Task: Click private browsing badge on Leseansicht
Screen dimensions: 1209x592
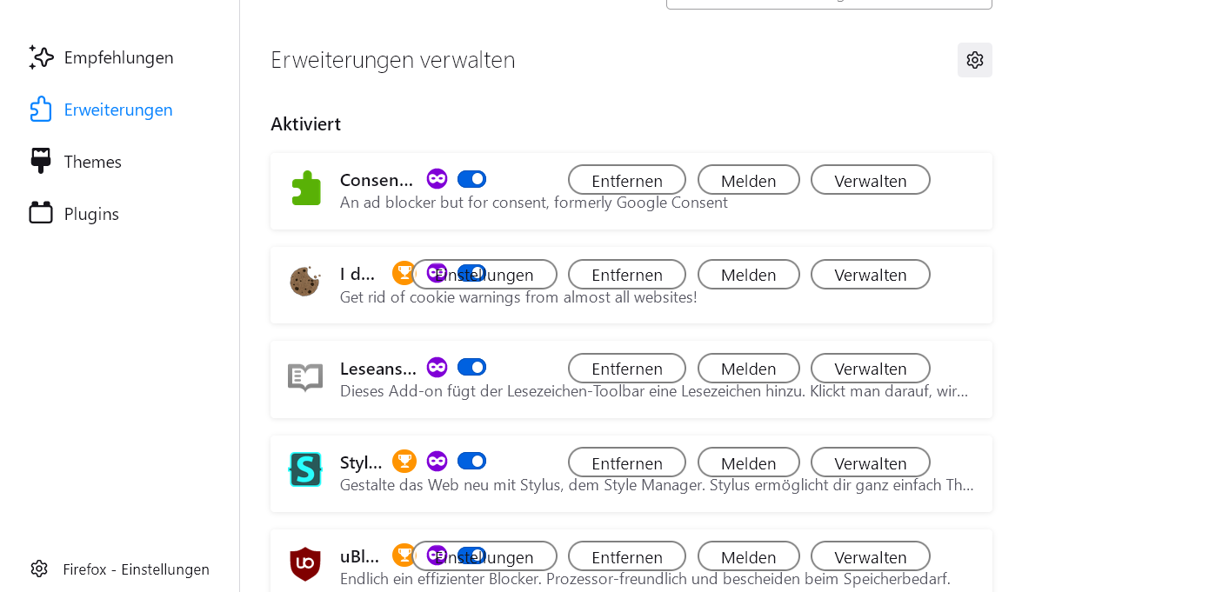Action: tap(437, 368)
